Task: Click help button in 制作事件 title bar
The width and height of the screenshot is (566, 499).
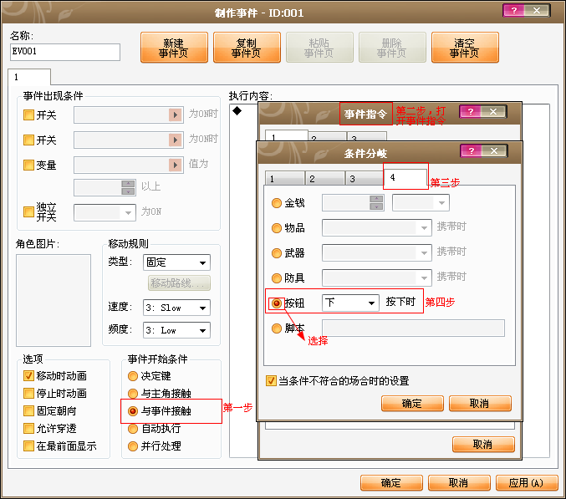Action: pyautogui.click(x=514, y=11)
